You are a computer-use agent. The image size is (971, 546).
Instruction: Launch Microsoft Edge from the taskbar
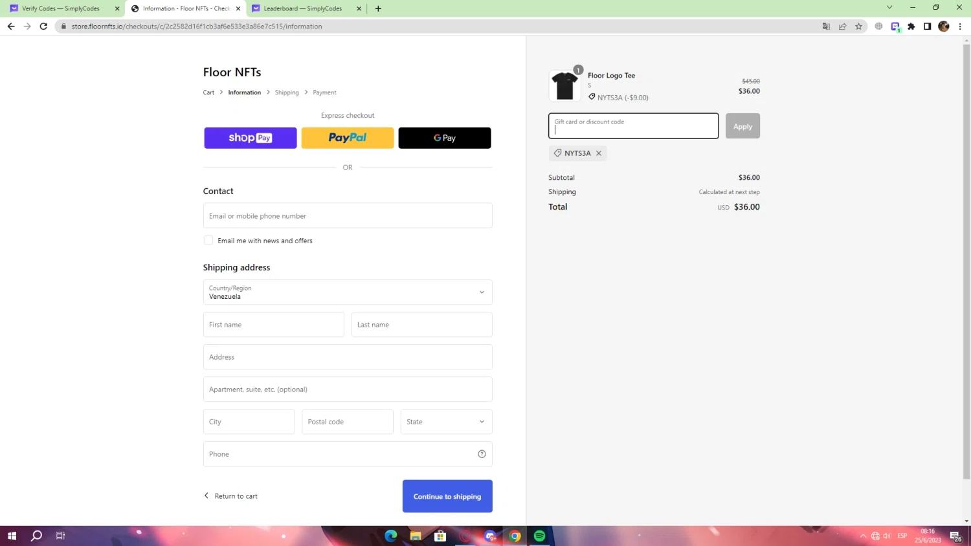[x=391, y=536]
